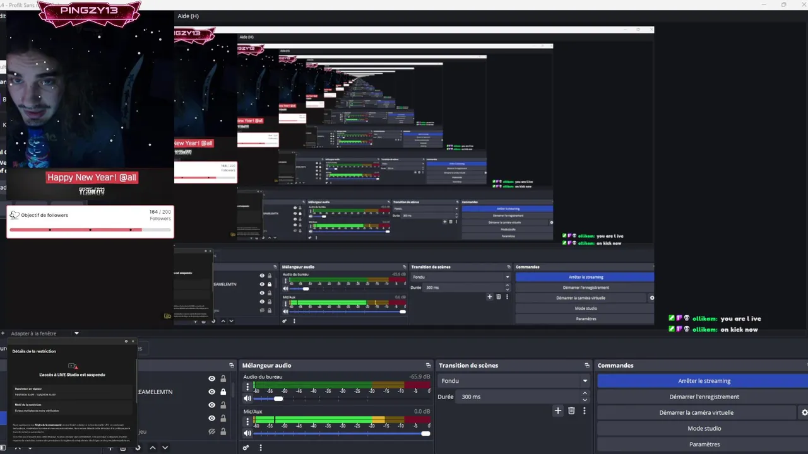Click the Mic/Aux volume slider

pyautogui.click(x=342, y=433)
